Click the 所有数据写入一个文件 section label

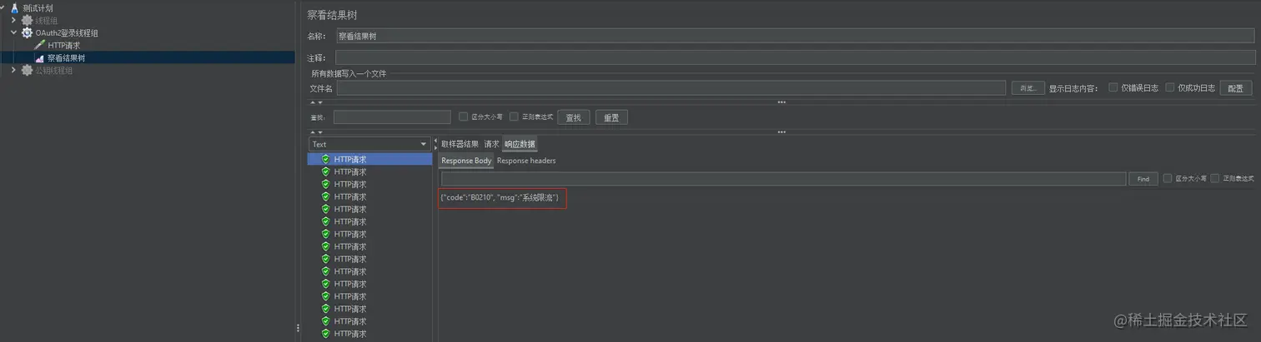349,73
